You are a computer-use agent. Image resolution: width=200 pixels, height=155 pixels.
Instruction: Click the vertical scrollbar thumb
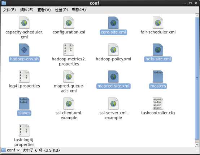click(x=197, y=78)
